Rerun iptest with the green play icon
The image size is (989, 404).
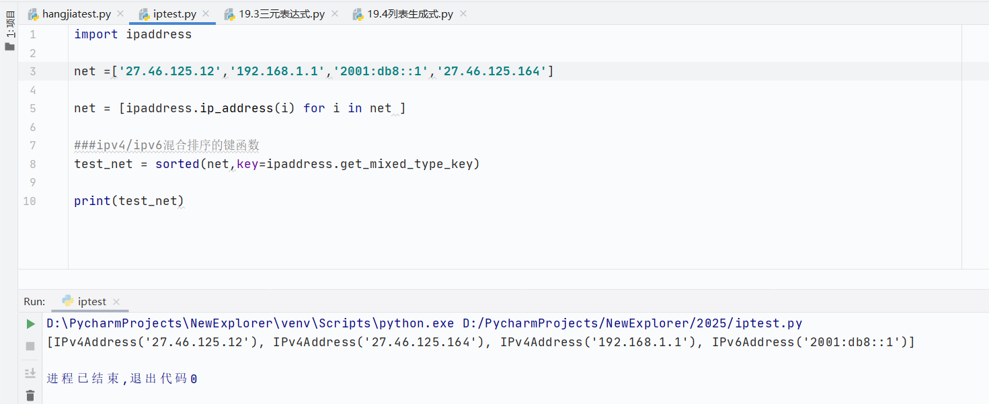30,324
